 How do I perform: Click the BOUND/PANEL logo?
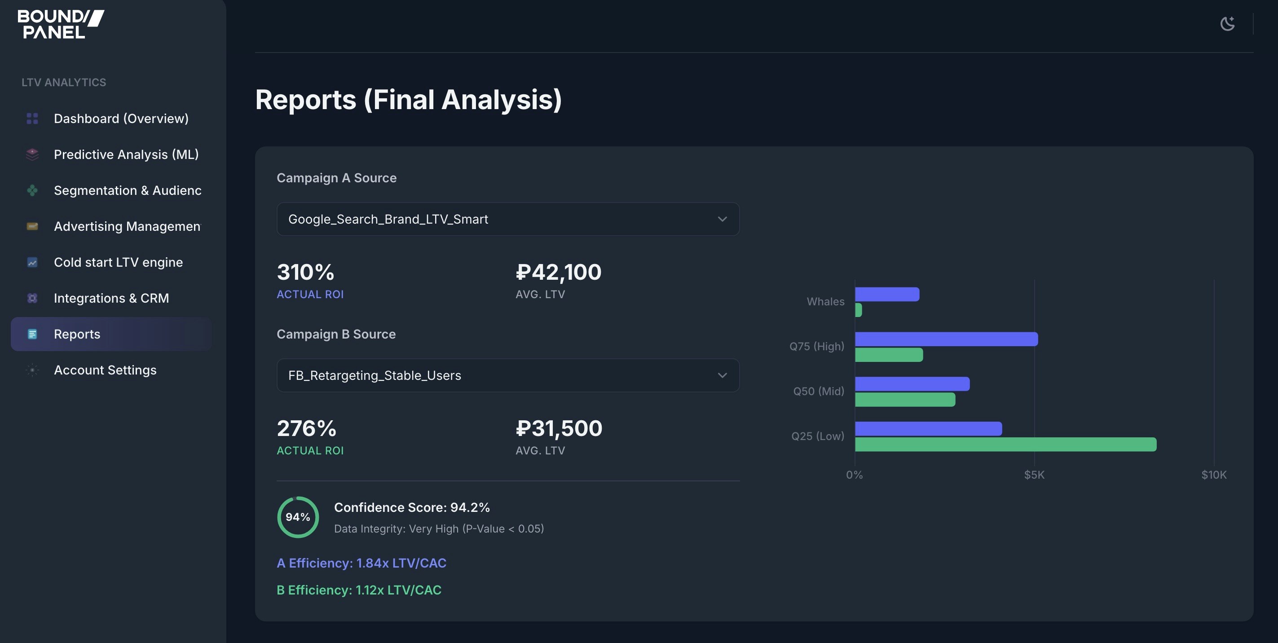tap(60, 24)
